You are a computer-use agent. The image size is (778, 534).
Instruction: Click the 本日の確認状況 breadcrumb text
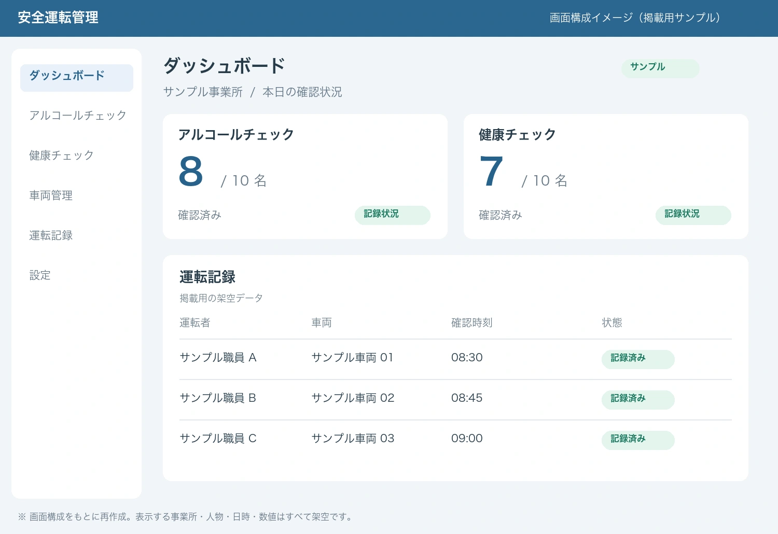[302, 92]
